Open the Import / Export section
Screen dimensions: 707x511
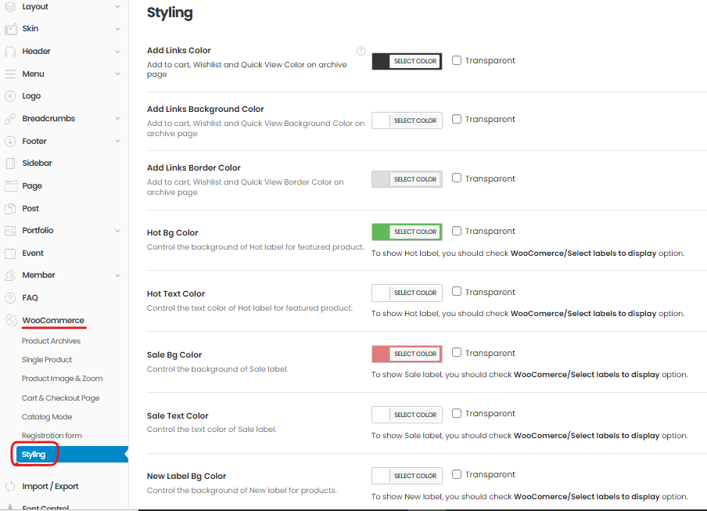pyautogui.click(x=50, y=487)
